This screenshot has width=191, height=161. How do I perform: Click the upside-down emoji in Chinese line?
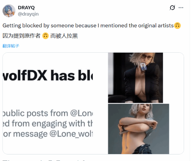[x=45, y=36]
